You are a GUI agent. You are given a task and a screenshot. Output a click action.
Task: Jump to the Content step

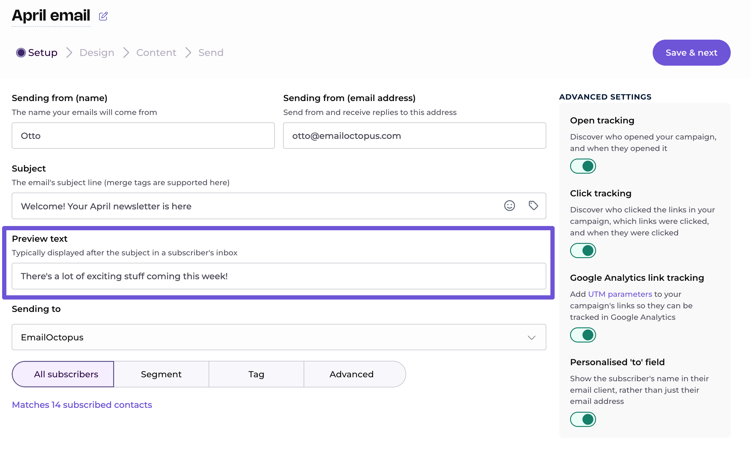click(x=156, y=53)
